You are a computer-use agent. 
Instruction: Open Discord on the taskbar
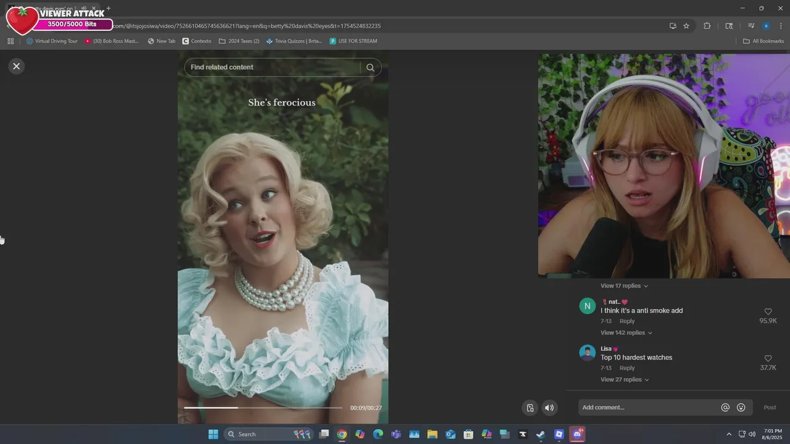pyautogui.click(x=577, y=434)
